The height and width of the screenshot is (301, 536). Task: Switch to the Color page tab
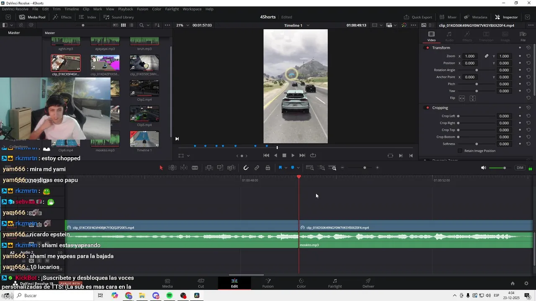pyautogui.click(x=301, y=283)
